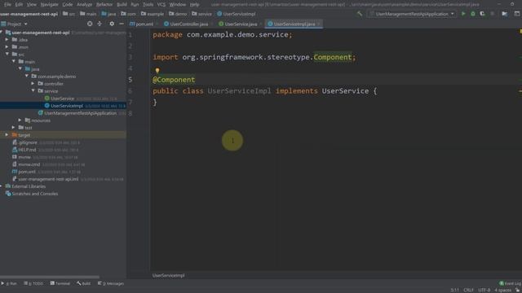The height and width of the screenshot is (293, 522).
Task: Open the run configuration dropdown
Action: pos(412,14)
